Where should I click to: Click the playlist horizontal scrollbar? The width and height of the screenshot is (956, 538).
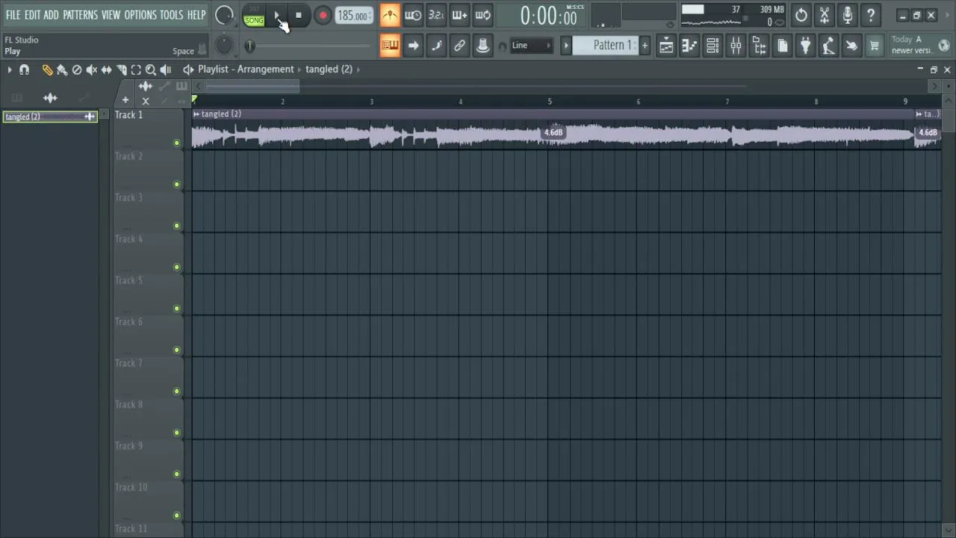252,87
